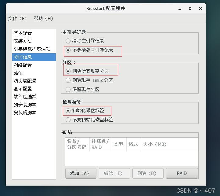
Task: Select 基本配置 in the sidebar
Action: (34, 33)
